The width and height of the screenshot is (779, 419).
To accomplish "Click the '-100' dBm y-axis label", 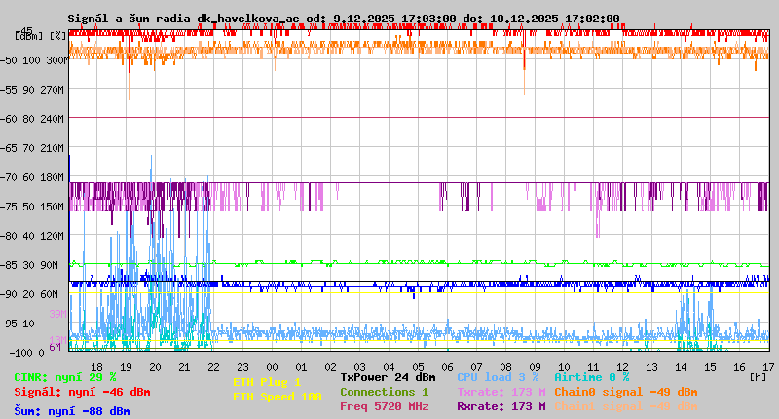I will click(20, 353).
